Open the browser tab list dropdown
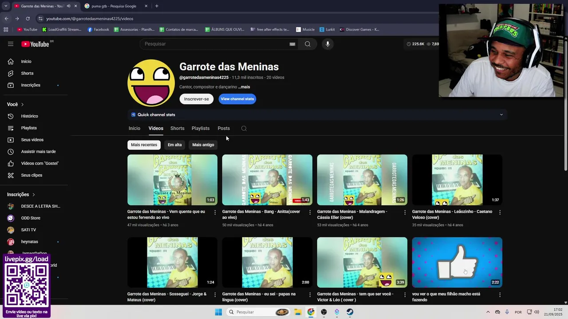 (x=6, y=6)
